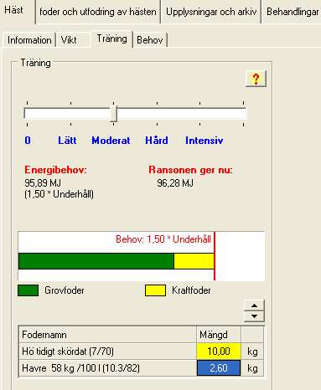Open the Upplysningar och arkiv tab
Image resolution: width=321 pixels, height=390 pixels.
click(x=211, y=12)
